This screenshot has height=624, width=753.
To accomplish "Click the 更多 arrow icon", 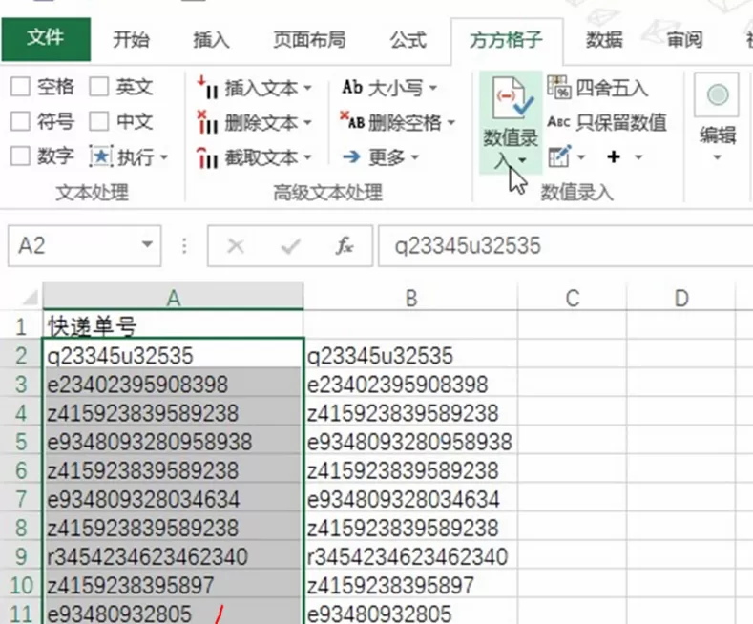I will (352, 156).
